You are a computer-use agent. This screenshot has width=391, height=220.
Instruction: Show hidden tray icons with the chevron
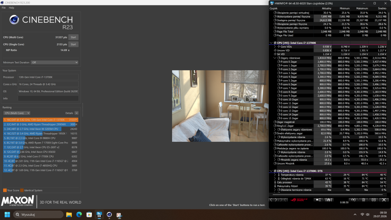pos(355,215)
